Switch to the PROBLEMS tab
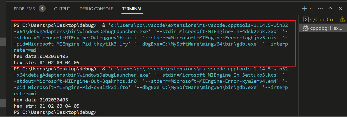 point(24,9)
